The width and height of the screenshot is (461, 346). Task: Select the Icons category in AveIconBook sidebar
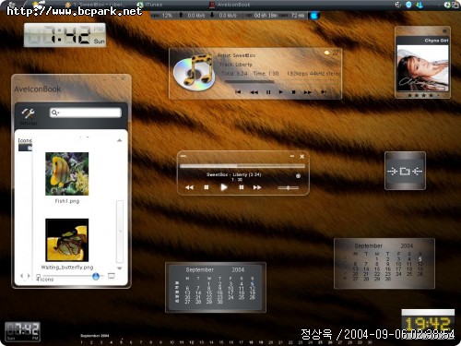(25, 140)
